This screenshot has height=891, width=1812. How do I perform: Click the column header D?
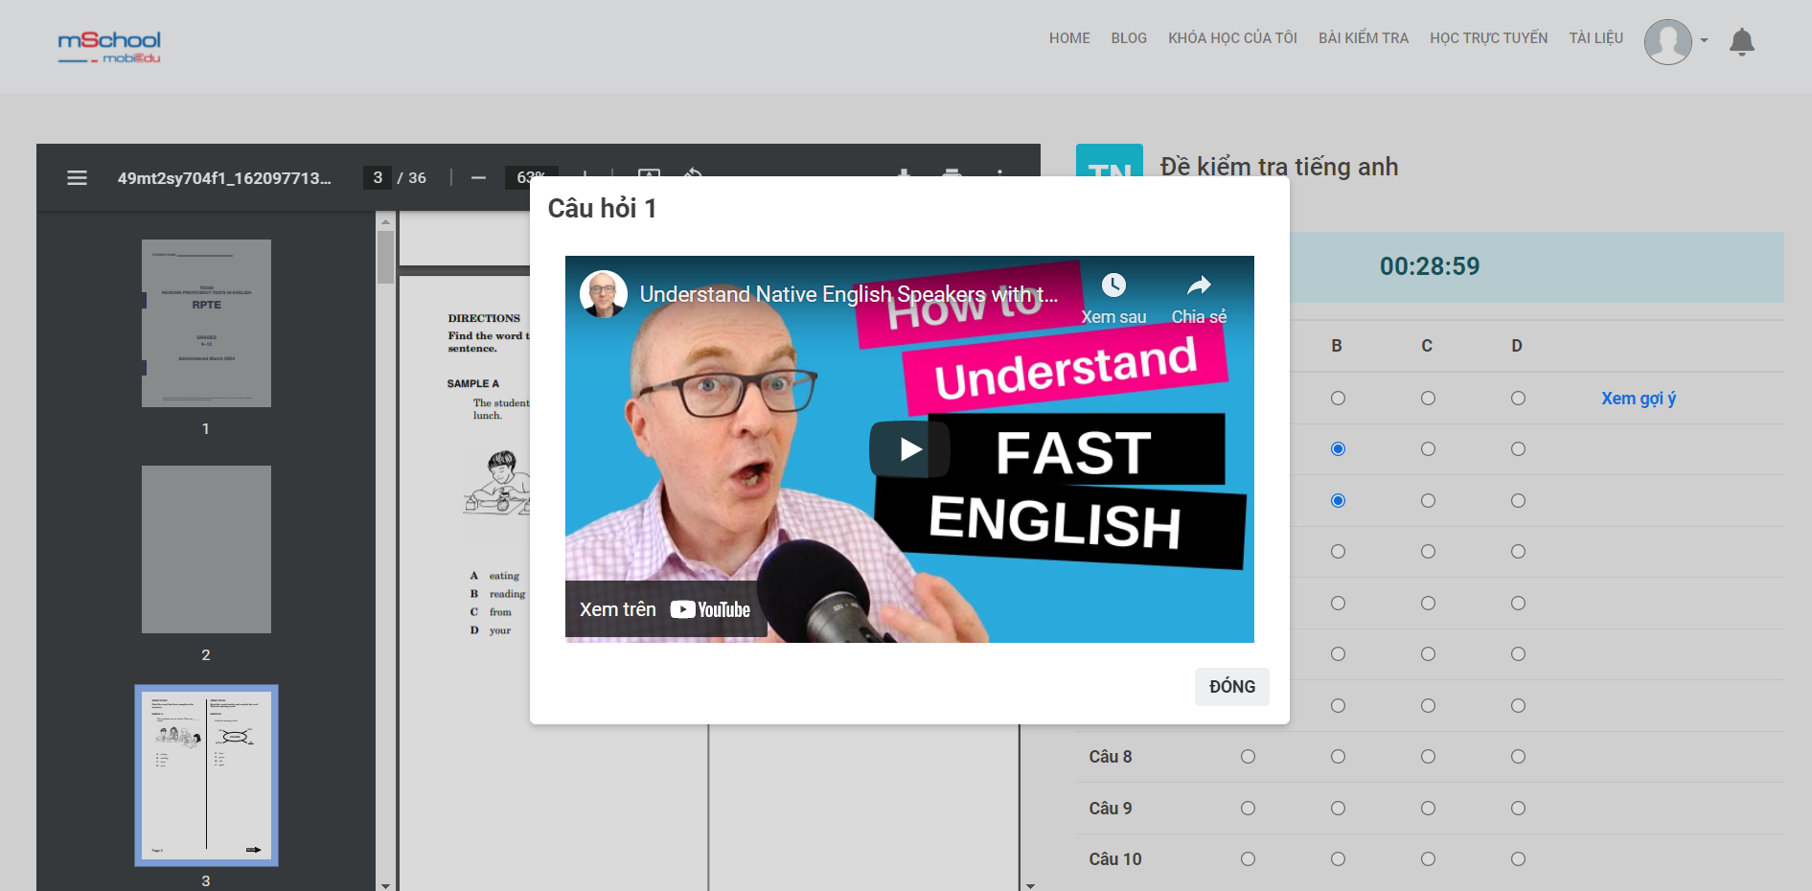click(1517, 346)
